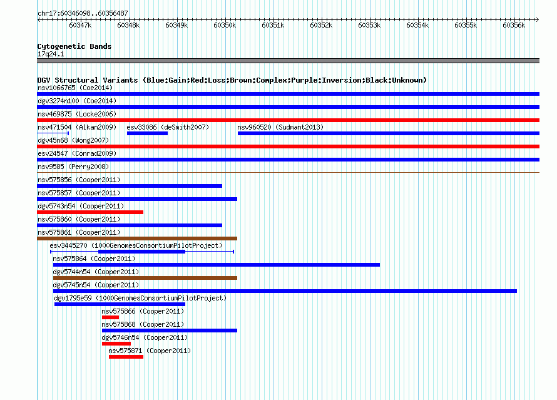
Task: Select the 17q24.1 band label
Action: click(51, 54)
